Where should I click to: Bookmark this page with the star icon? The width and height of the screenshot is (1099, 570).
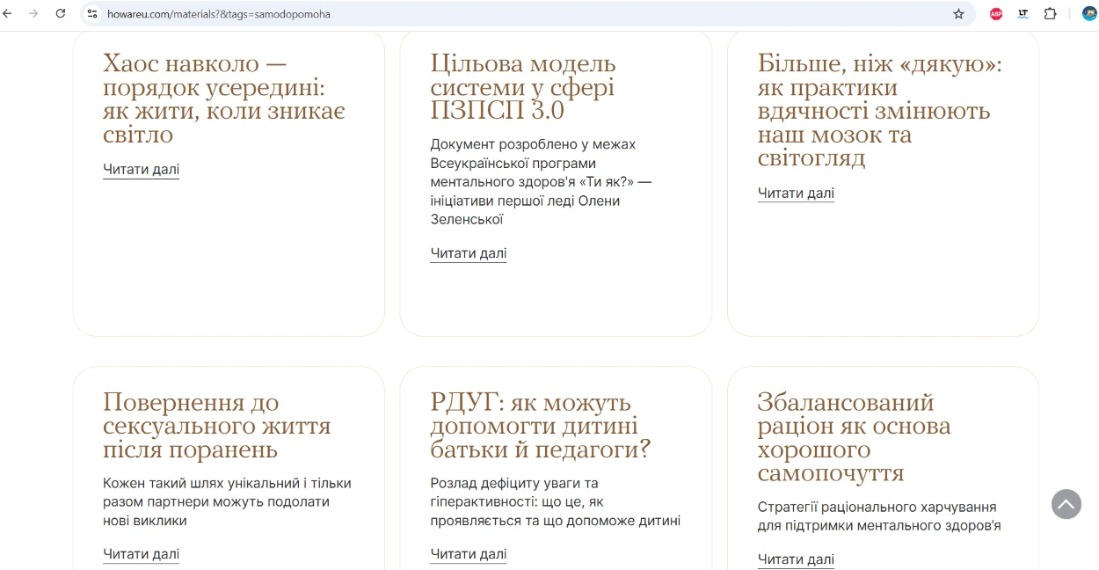958,14
